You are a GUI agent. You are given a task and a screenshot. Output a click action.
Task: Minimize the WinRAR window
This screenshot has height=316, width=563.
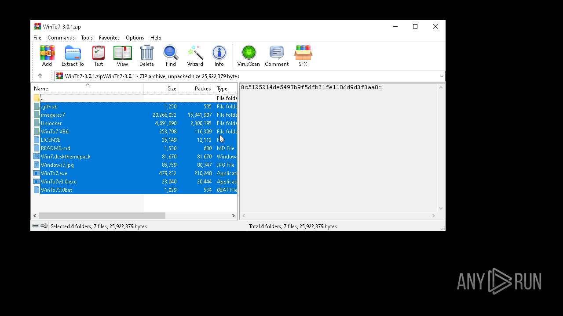[x=395, y=26]
